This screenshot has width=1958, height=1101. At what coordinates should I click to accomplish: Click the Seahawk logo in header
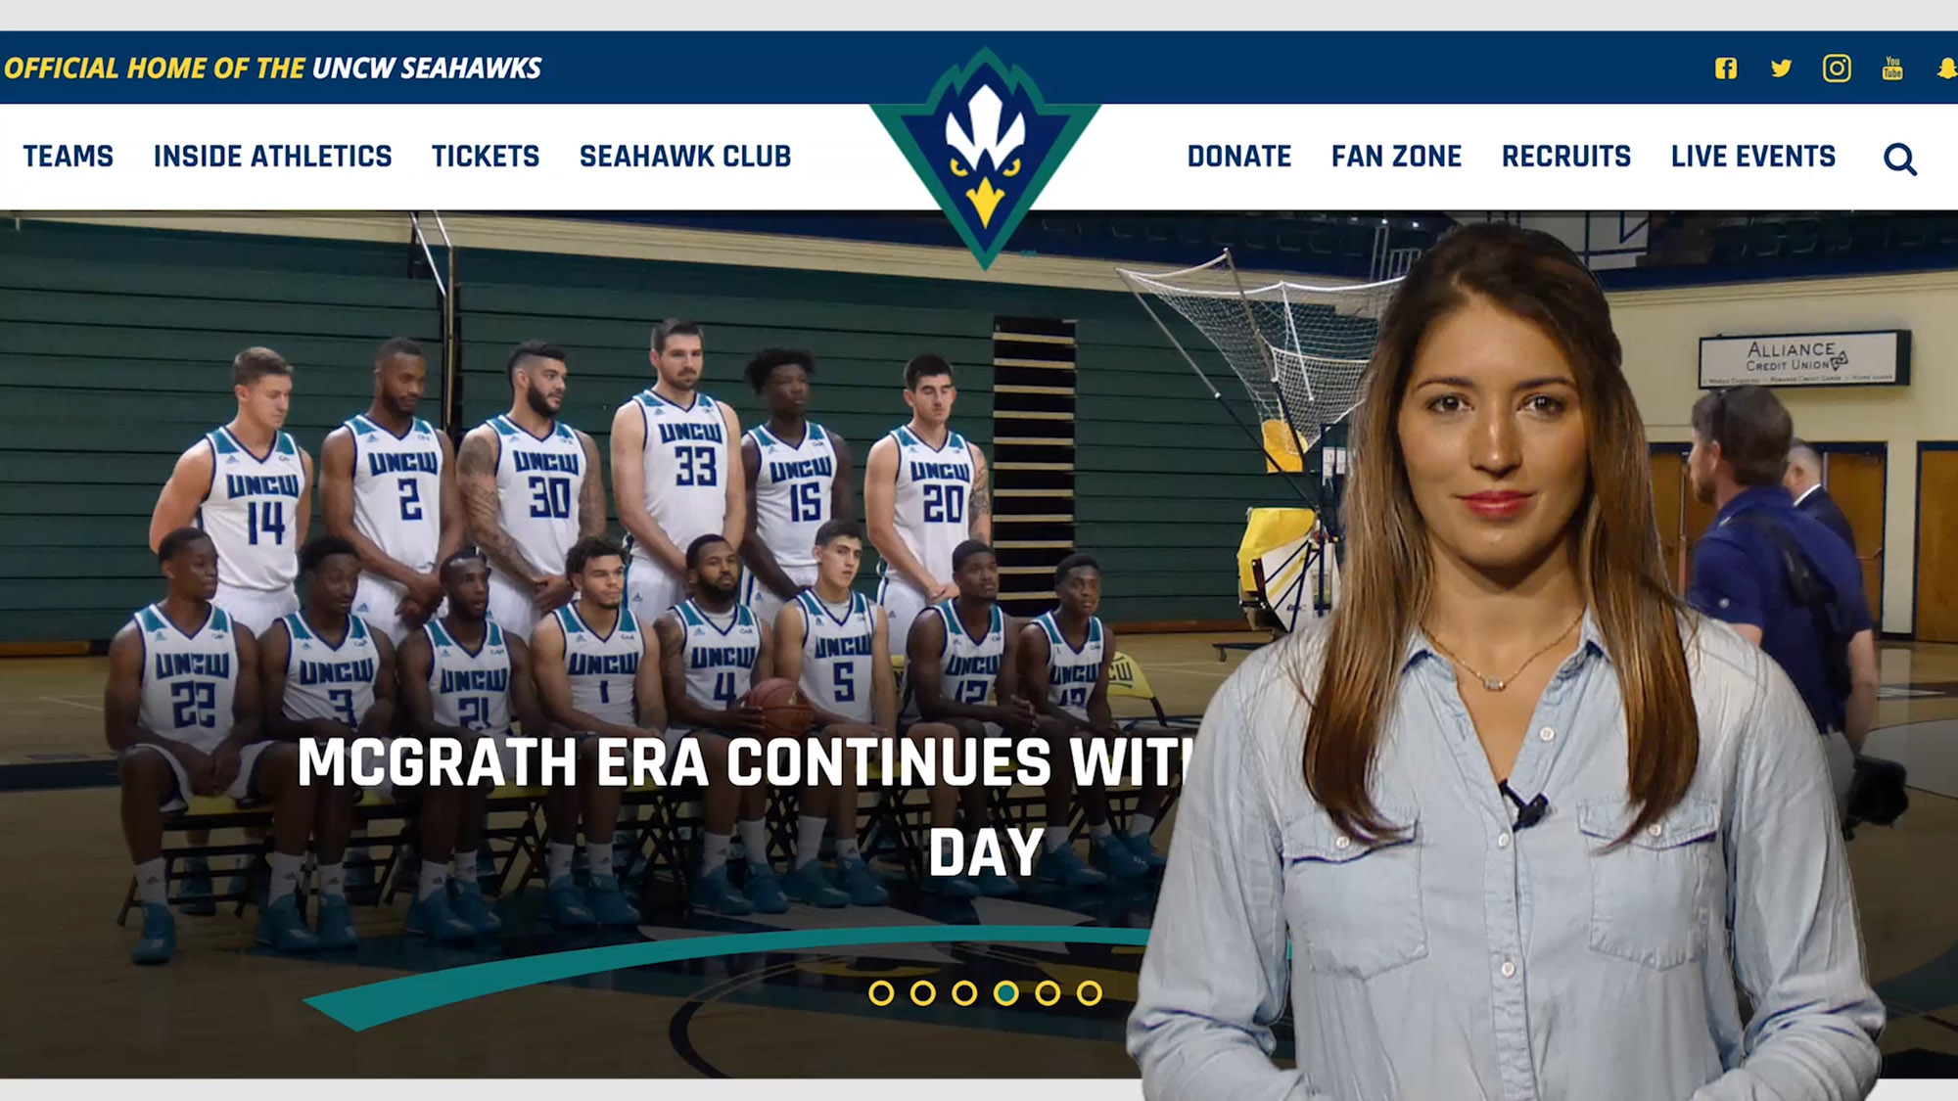click(x=985, y=157)
